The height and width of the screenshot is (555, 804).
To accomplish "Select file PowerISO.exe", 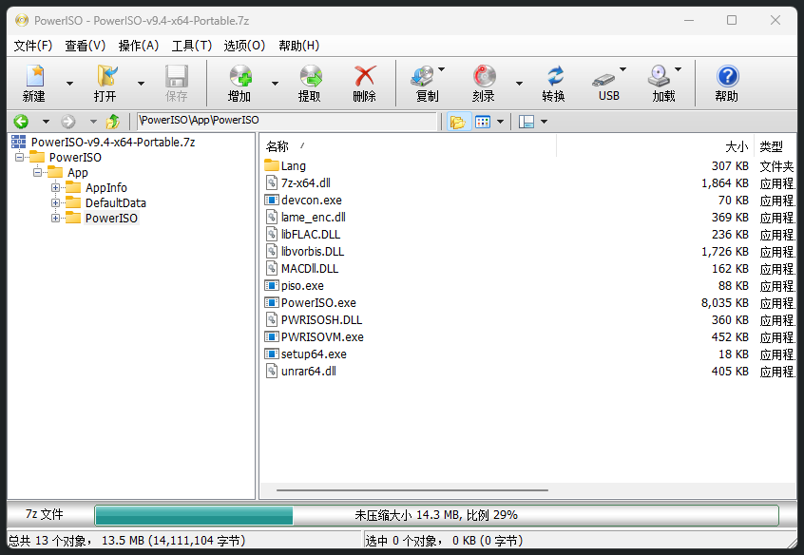I will point(318,302).
